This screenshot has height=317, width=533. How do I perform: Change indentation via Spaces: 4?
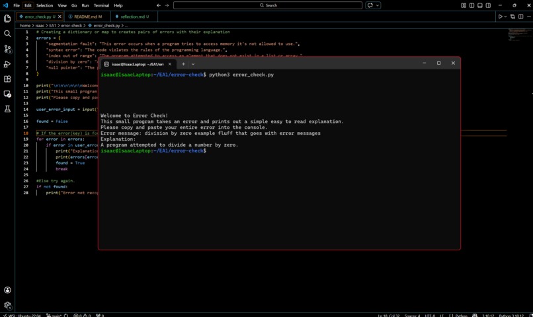412,315
